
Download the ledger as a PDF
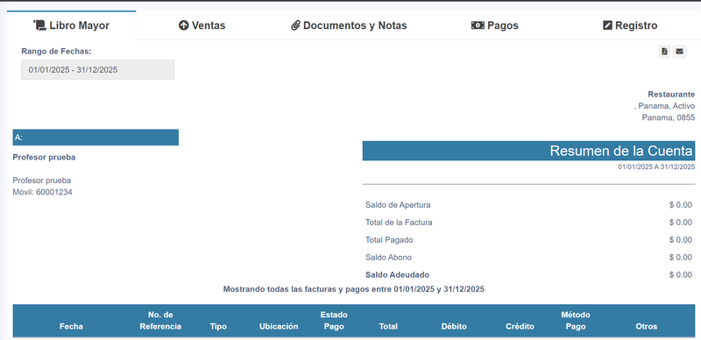[x=665, y=52]
